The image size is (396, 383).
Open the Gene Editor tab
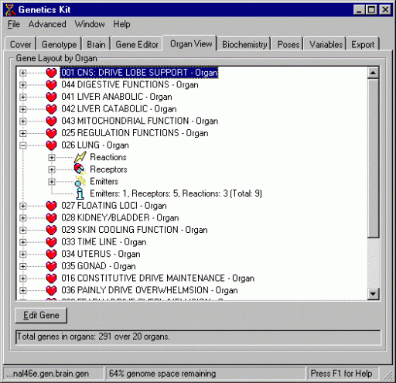coord(137,44)
